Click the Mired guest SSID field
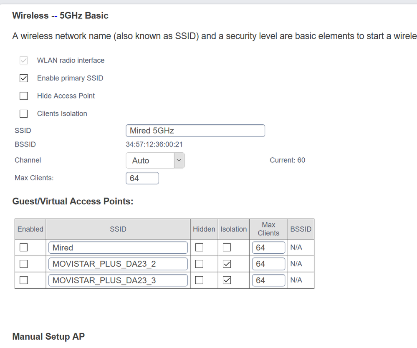 (x=118, y=247)
